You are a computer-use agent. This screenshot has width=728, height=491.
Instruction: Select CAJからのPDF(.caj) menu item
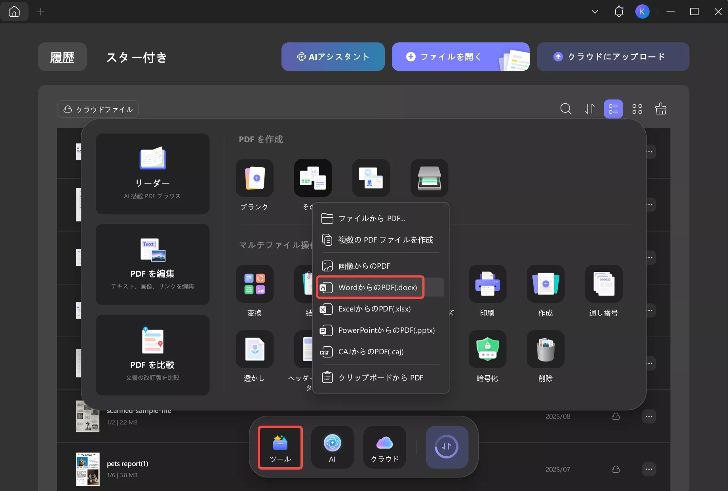tap(381, 352)
